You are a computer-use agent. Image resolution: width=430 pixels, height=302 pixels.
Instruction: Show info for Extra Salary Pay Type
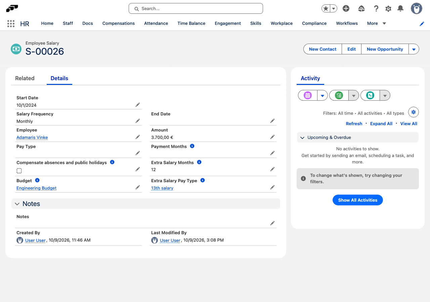tap(203, 180)
